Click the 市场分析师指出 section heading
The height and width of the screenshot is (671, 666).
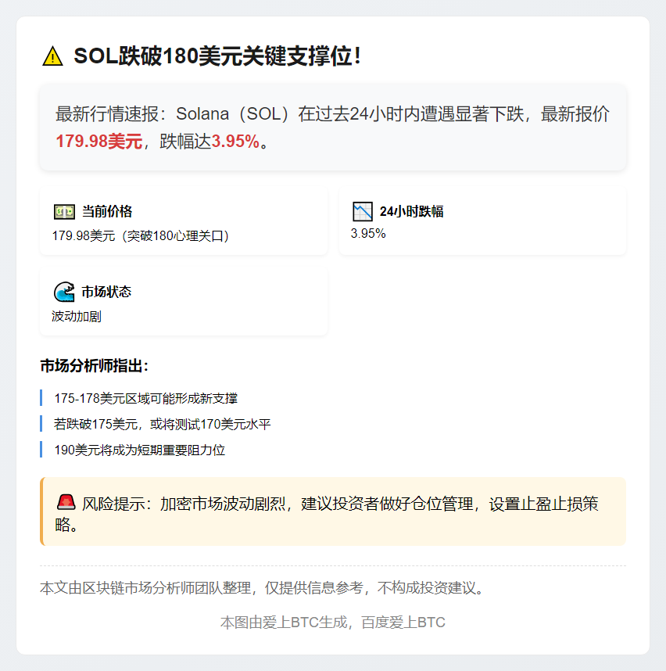pyautogui.click(x=94, y=365)
